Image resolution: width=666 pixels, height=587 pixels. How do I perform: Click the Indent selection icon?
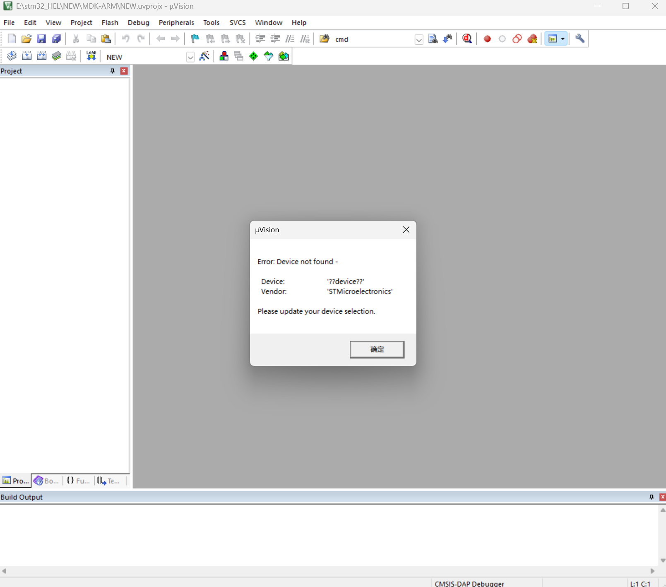coord(260,39)
